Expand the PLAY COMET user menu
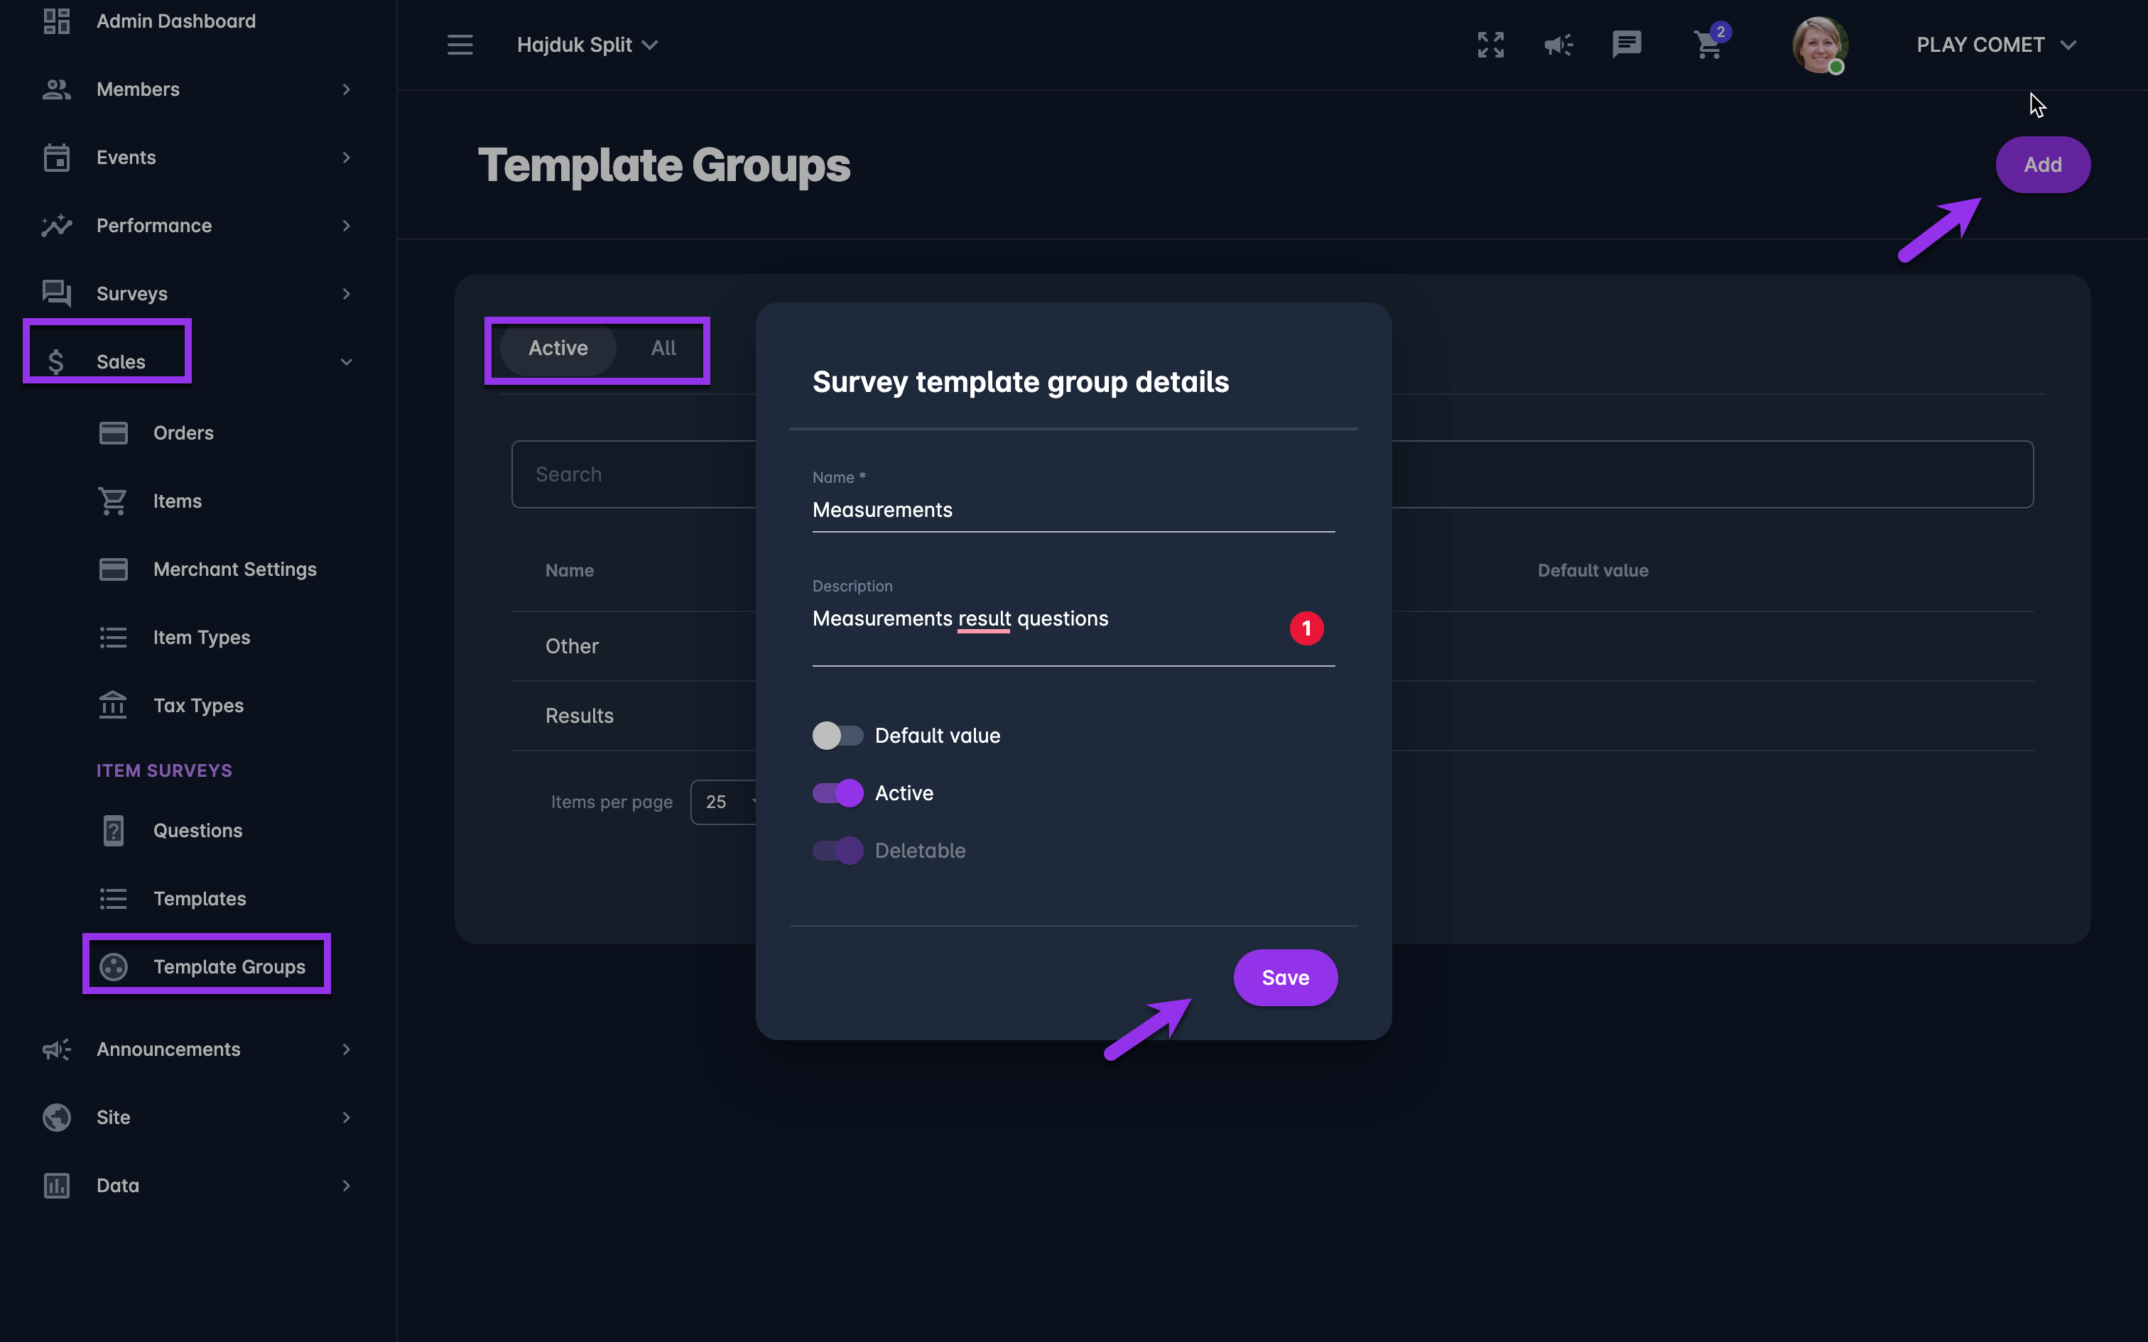 pos(1995,44)
